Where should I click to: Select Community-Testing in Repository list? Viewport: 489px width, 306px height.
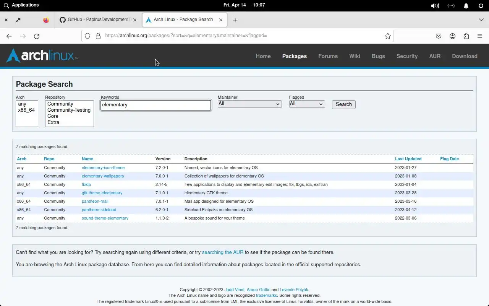[x=69, y=110]
